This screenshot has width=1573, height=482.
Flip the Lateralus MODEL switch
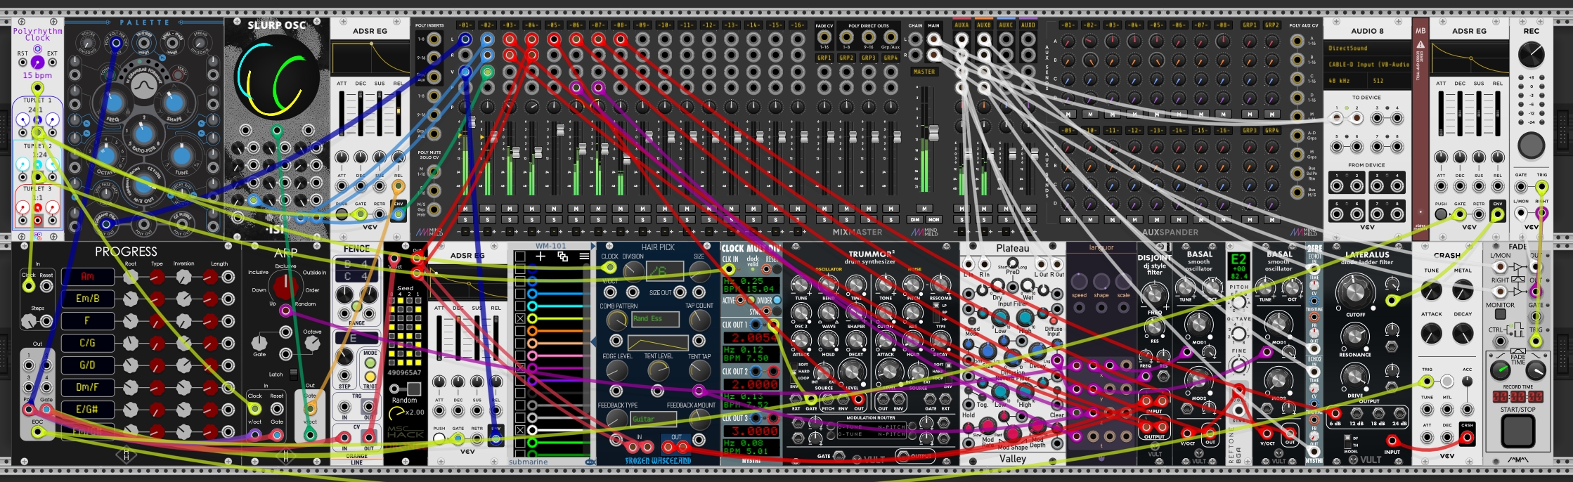point(1347,441)
